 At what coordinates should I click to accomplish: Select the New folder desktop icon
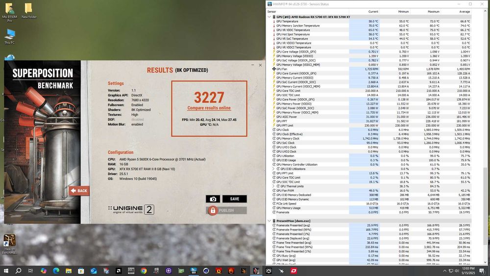[29, 11]
